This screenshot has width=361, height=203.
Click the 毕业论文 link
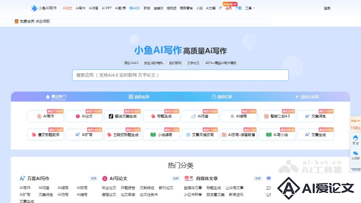click(x=109, y=188)
